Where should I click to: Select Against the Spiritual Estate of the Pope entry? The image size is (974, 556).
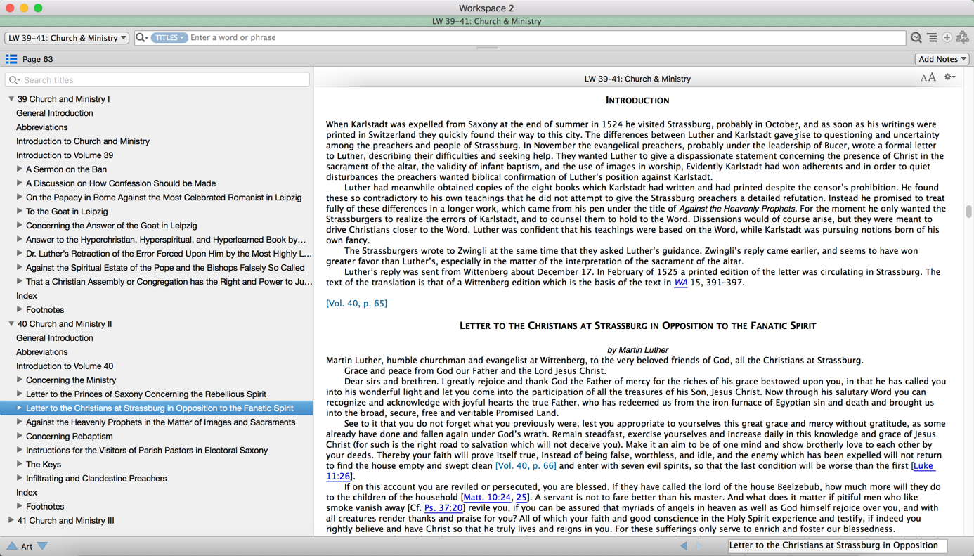pos(165,268)
